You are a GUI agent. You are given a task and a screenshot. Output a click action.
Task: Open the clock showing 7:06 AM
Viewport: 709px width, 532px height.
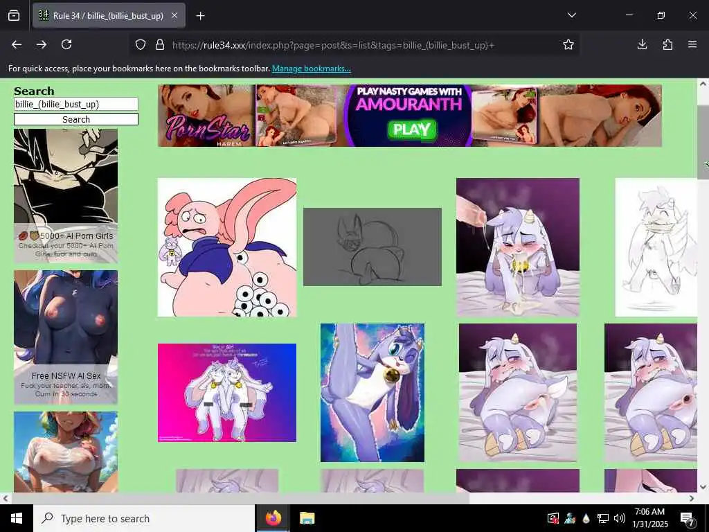(649, 518)
